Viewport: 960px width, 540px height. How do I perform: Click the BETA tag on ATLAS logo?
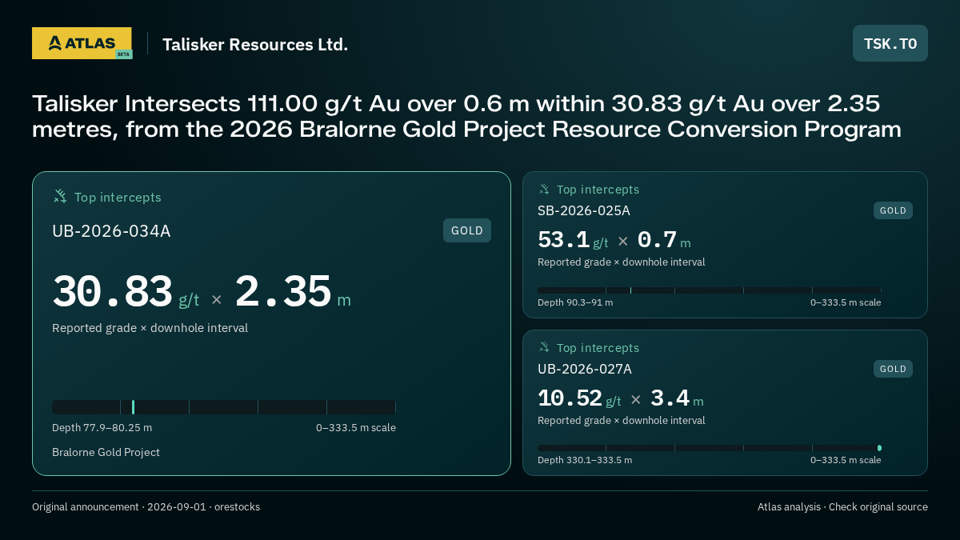[123, 54]
